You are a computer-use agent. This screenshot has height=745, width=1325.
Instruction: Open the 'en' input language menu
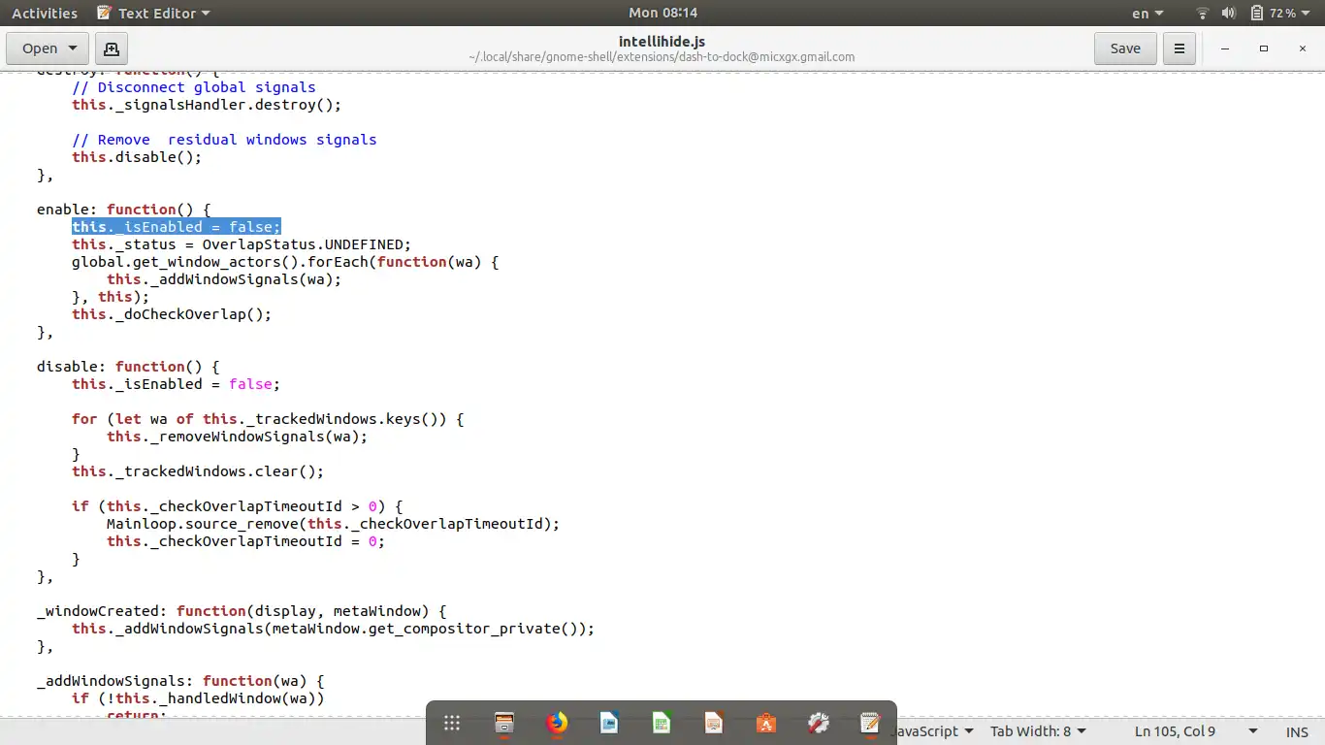[1147, 14]
